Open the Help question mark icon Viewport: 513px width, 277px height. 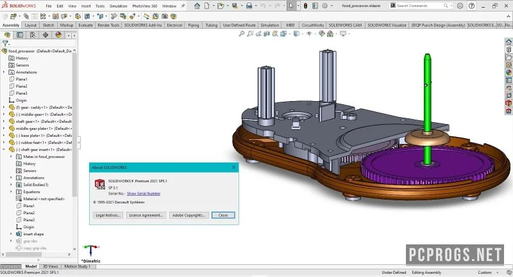point(471,6)
